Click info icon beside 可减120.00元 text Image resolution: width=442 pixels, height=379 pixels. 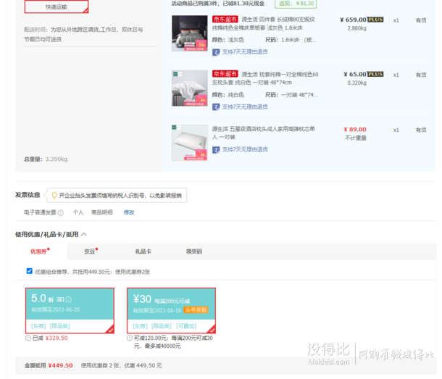(130, 338)
